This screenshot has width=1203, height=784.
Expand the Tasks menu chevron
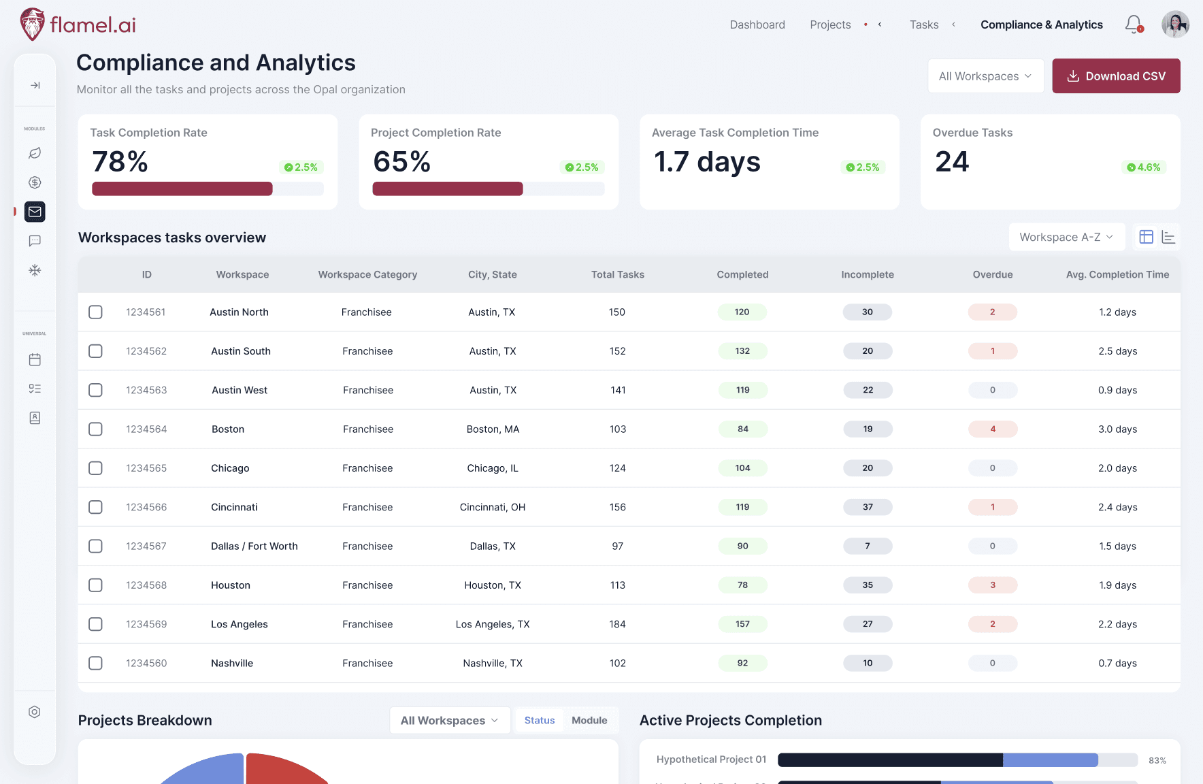pyautogui.click(x=953, y=24)
